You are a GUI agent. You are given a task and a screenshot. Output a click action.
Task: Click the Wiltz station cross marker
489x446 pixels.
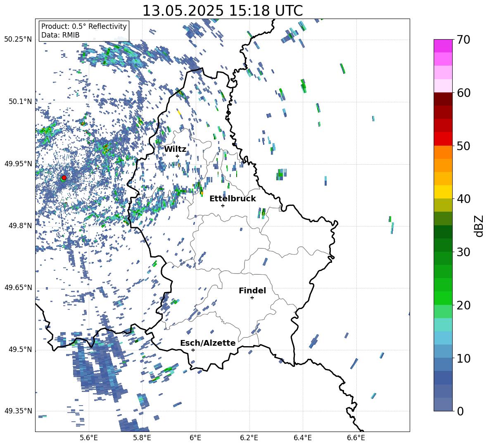(x=178, y=156)
